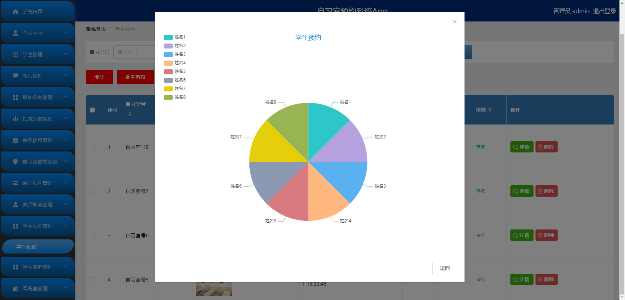This screenshot has height=300, width=625.
Task: Click the user icon beside 教师取消管理
Action: [x=15, y=204]
